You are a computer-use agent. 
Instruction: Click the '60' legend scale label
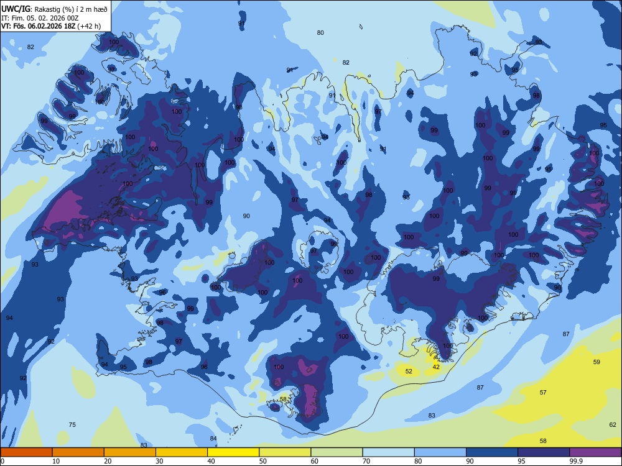pos(315,461)
